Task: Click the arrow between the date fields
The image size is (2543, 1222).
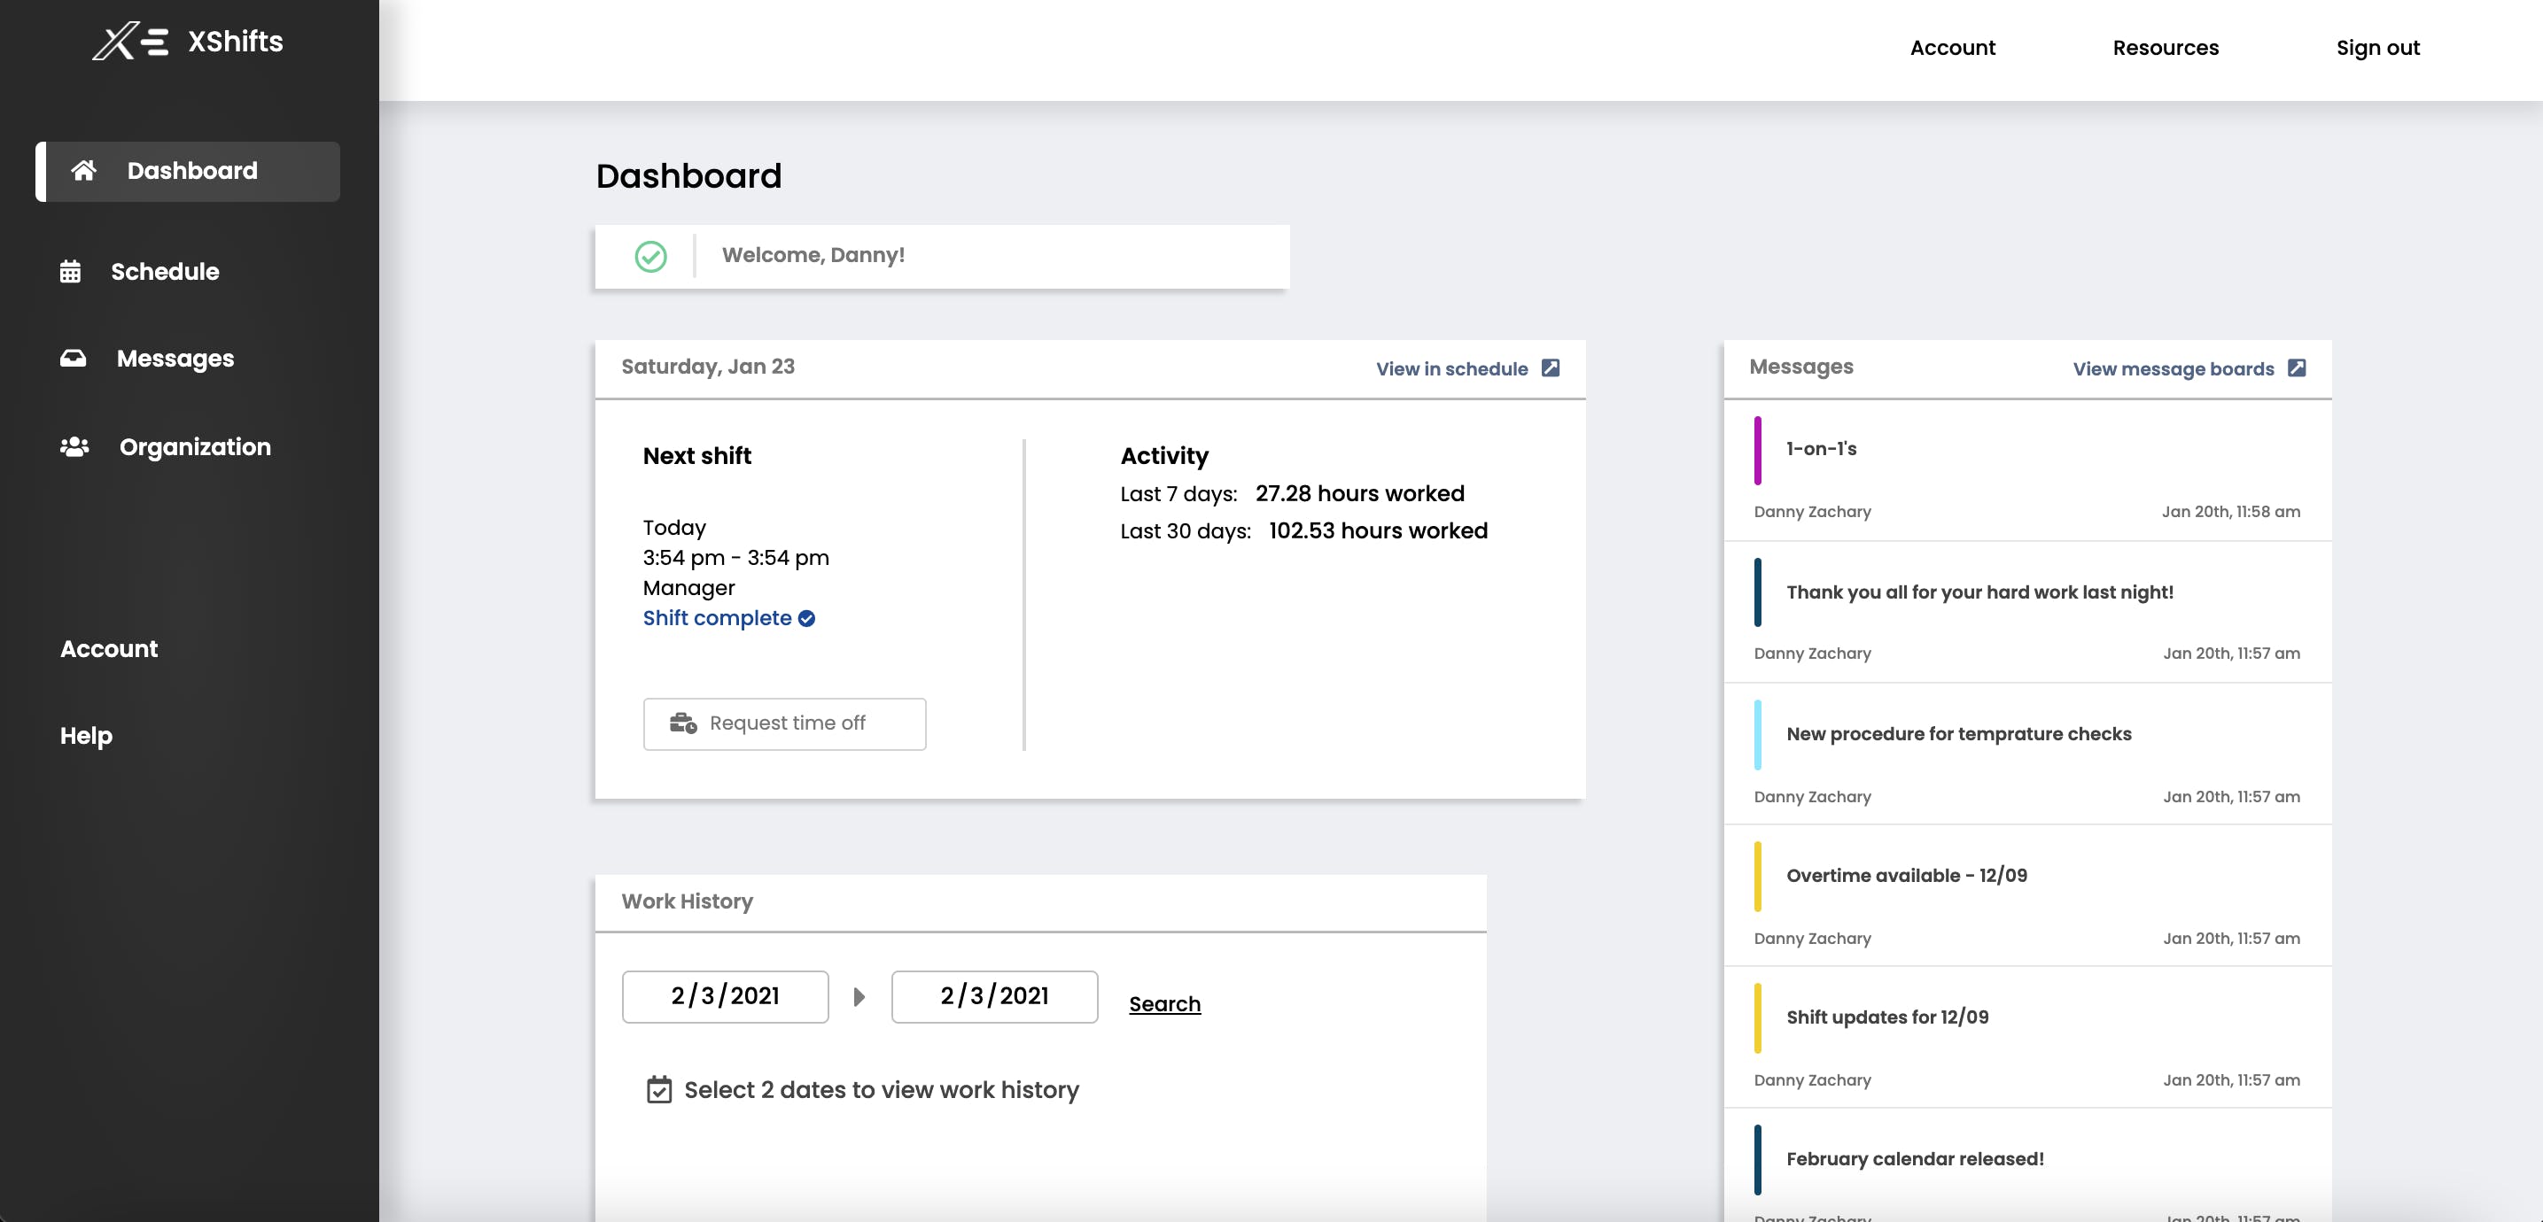Action: point(859,997)
